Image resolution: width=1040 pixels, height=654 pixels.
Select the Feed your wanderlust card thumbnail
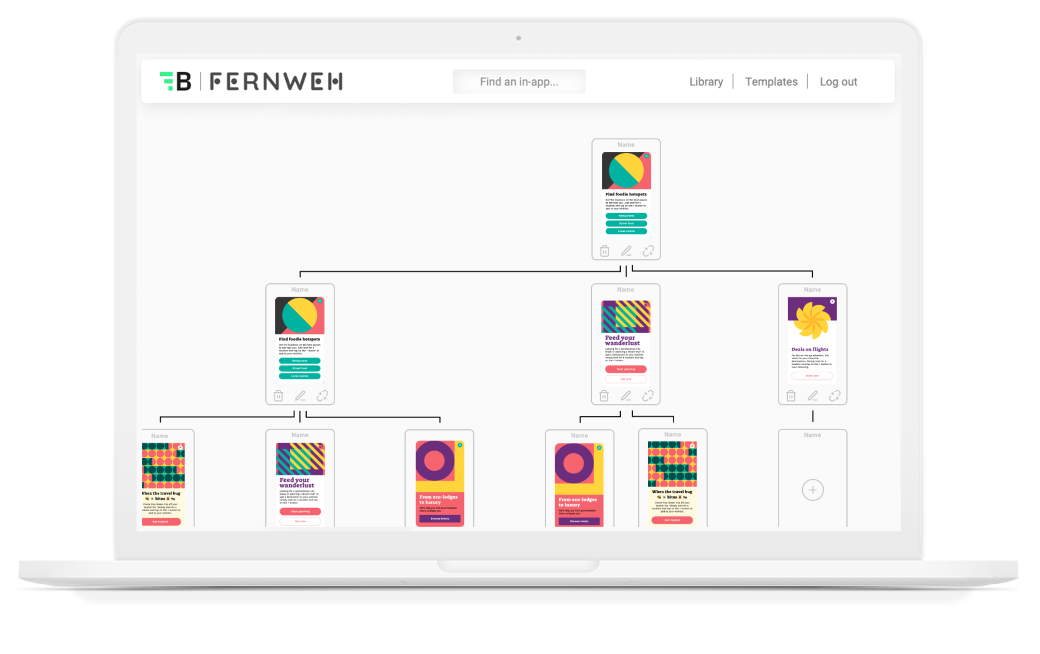[x=624, y=343]
